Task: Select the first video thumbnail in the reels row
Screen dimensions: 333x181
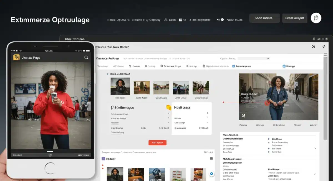Action: point(120,86)
